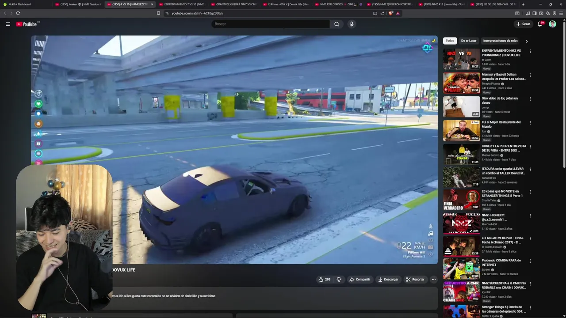The height and width of the screenshot is (318, 566).
Task: Switch to GRAFITI DE GUERRA NMZ tab
Action: pyautogui.click(x=233, y=4)
